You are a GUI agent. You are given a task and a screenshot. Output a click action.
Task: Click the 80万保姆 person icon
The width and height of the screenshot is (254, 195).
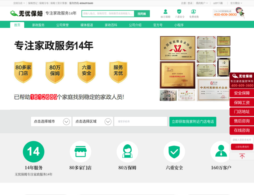[x=165, y=12]
